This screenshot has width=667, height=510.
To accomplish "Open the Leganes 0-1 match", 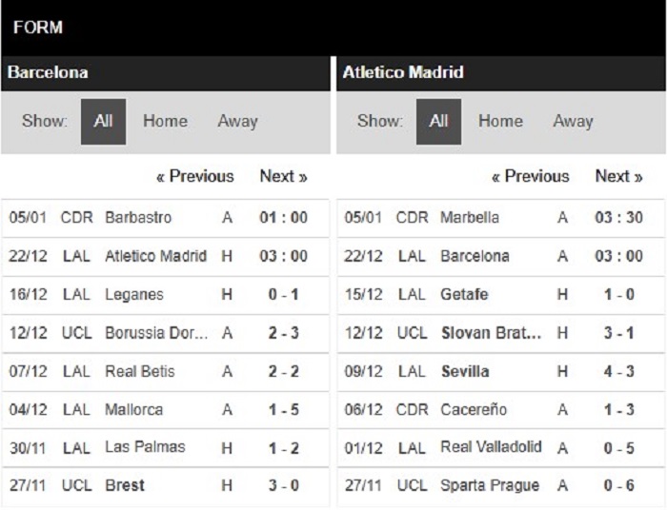I will [x=165, y=295].
